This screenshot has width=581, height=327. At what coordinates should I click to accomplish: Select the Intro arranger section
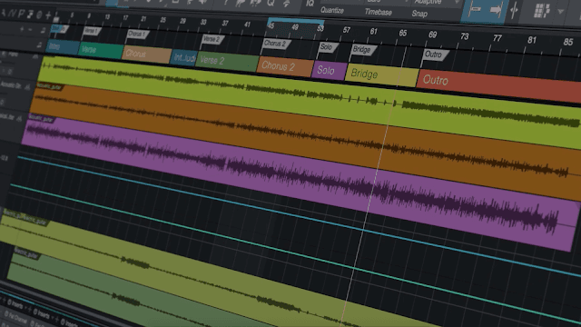(63, 47)
